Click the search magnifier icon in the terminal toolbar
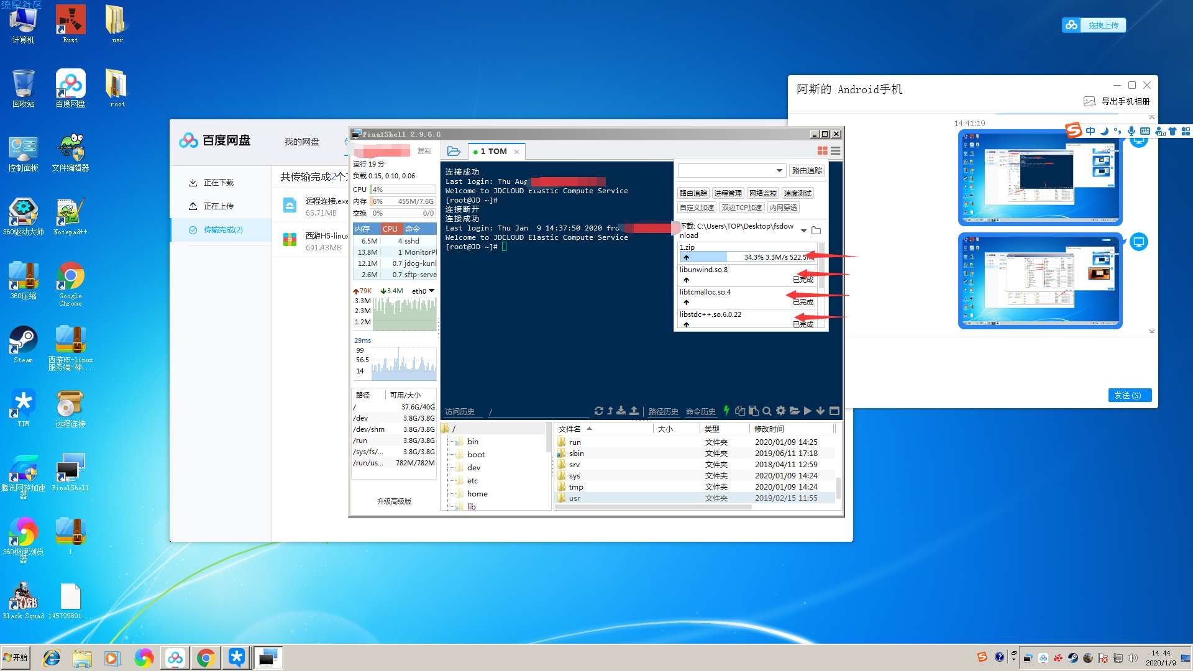The width and height of the screenshot is (1193, 671). [x=767, y=411]
